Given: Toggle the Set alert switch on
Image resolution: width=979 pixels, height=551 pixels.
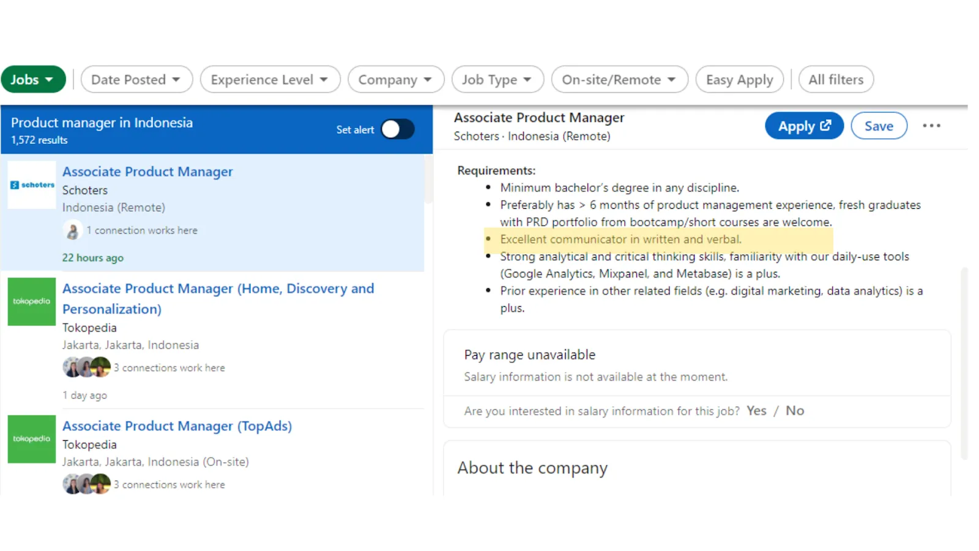Looking at the screenshot, I should [397, 129].
